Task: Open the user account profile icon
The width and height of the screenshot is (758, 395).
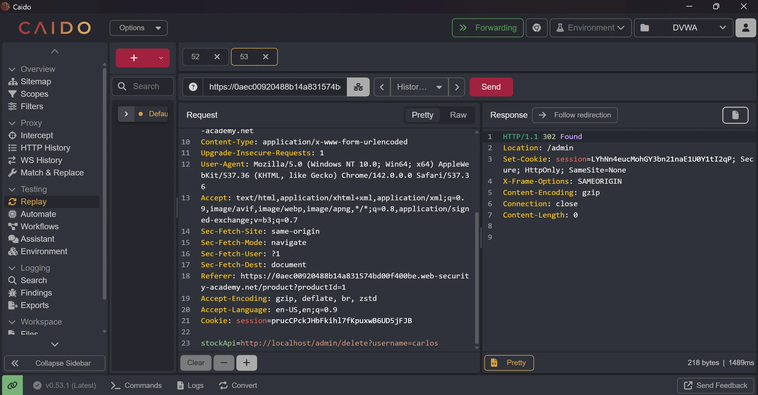Action: click(x=746, y=28)
